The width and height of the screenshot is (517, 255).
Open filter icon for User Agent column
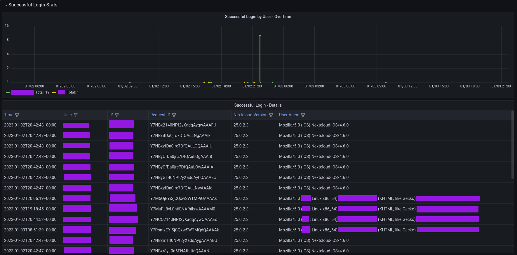click(x=303, y=115)
